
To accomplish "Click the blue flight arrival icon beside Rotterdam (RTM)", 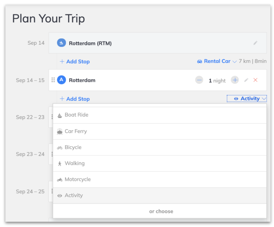I will pyautogui.click(x=61, y=43).
